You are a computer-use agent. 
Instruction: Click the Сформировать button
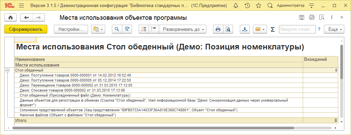pyautogui.click(x=26, y=29)
